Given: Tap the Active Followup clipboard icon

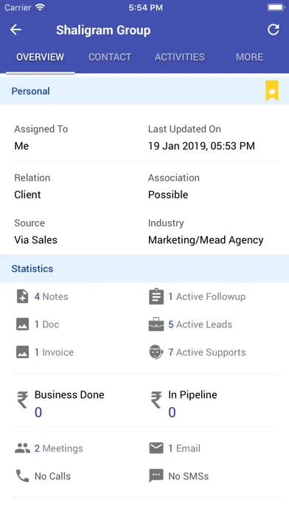Looking at the screenshot, I should [x=156, y=296].
